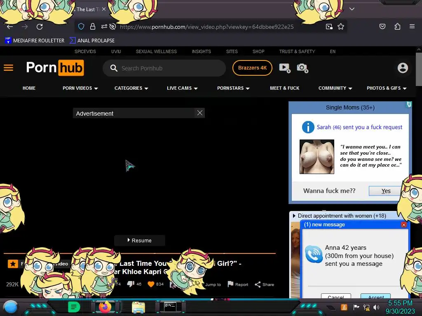Resume the video with the Resume button
This screenshot has height=316, width=422.
140,240
